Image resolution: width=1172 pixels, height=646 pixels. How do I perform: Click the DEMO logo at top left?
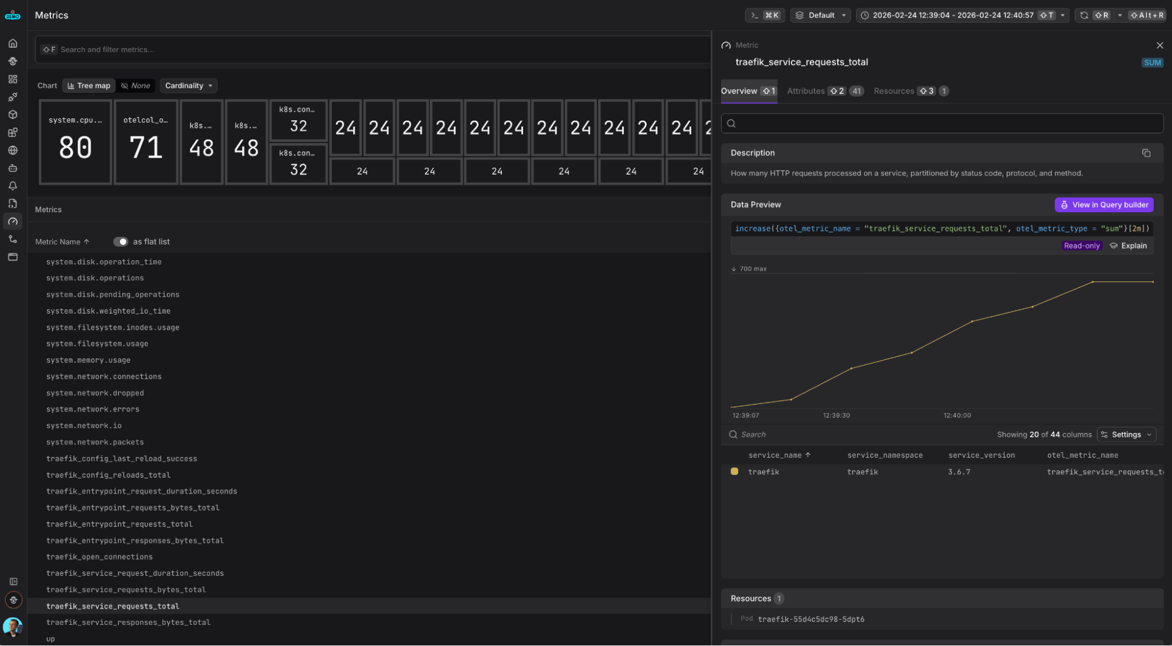coord(13,16)
